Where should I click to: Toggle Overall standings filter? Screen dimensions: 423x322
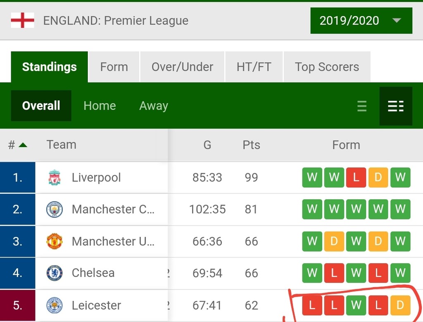click(41, 106)
